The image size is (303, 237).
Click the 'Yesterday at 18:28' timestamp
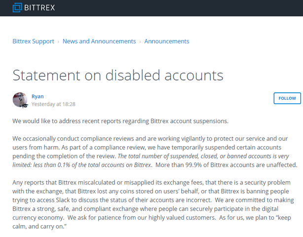coord(53,104)
